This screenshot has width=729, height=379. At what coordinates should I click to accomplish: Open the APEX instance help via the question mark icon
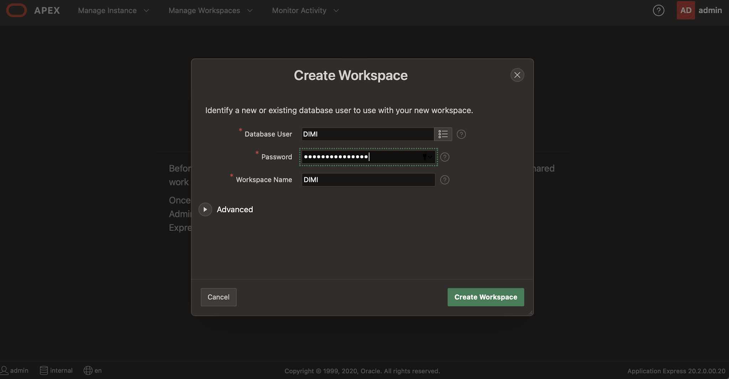(x=658, y=10)
